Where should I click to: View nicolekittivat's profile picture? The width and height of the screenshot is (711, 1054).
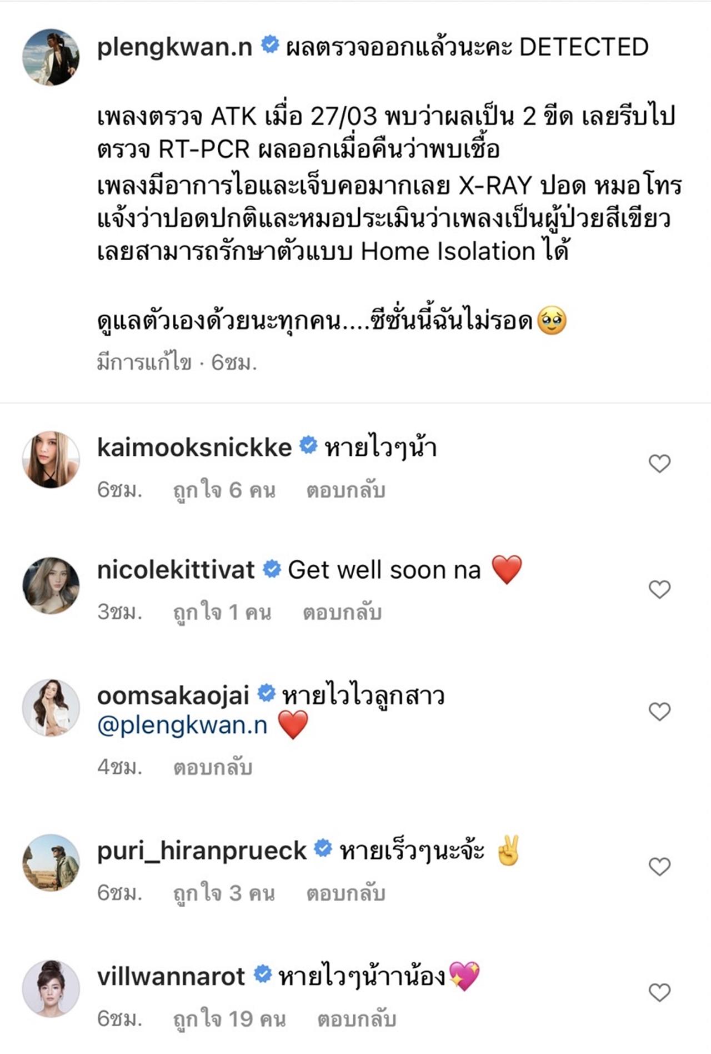click(x=51, y=585)
